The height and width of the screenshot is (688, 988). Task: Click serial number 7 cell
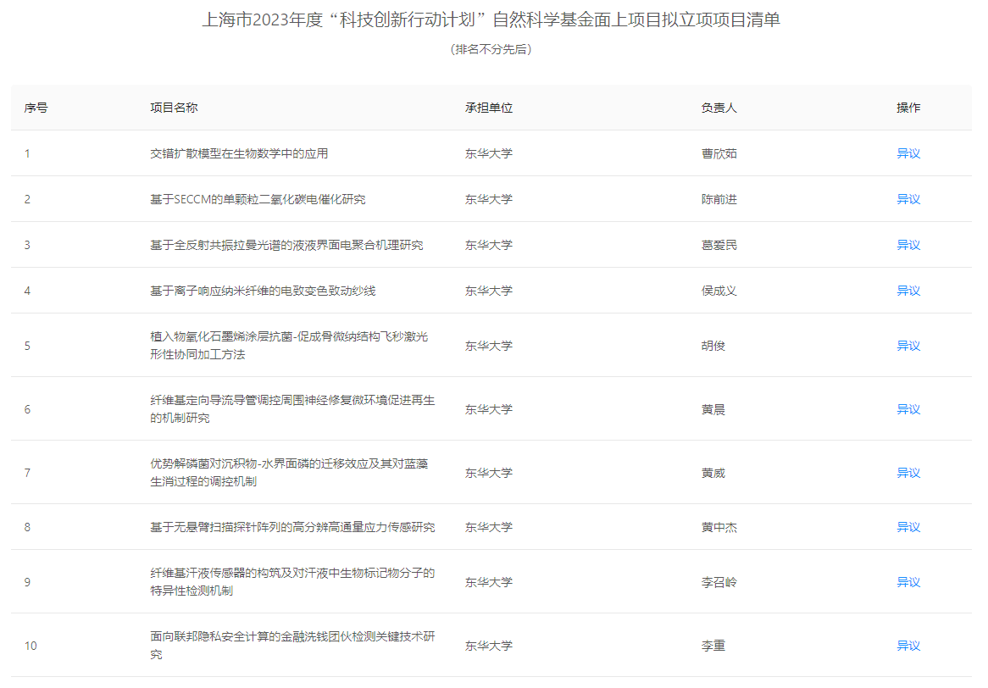(x=27, y=473)
